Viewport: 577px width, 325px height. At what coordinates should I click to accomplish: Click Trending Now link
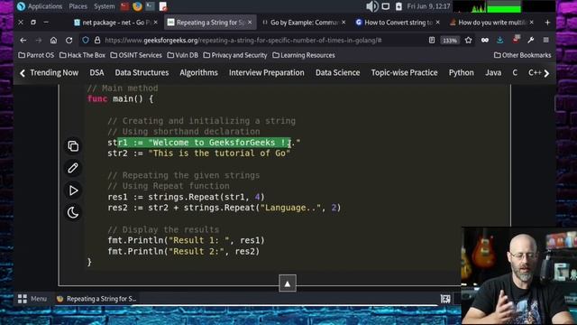click(54, 72)
